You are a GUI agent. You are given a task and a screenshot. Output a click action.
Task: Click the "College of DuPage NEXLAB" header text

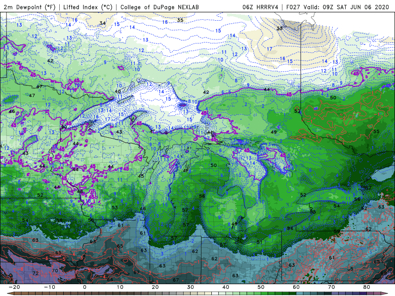pyautogui.click(x=159, y=7)
